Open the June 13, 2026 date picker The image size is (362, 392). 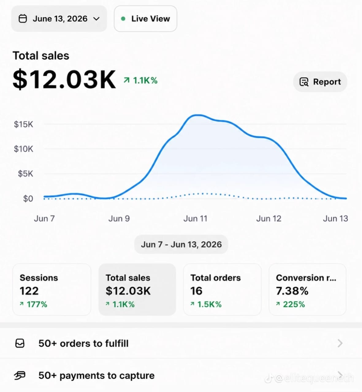tap(59, 19)
